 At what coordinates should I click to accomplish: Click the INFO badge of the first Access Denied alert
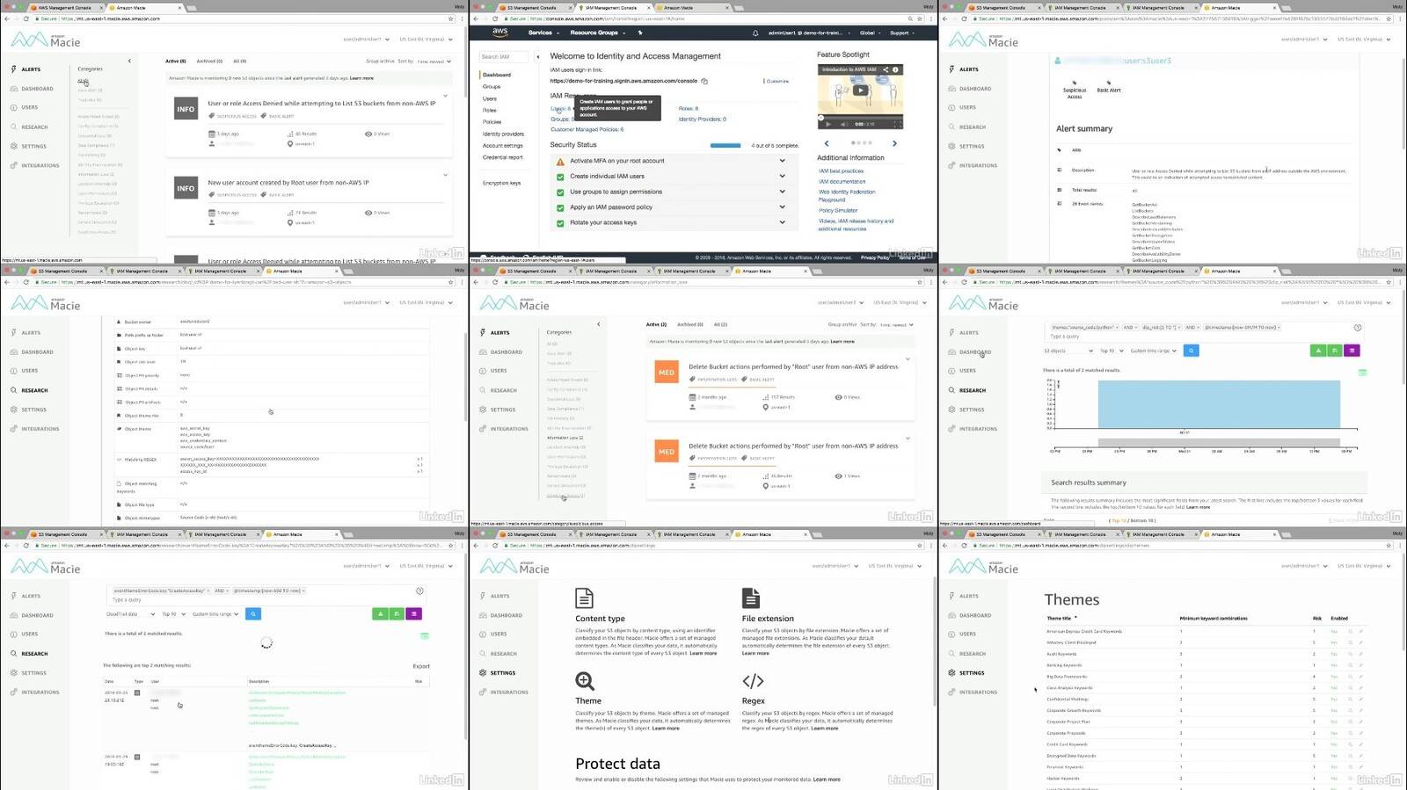[186, 109]
